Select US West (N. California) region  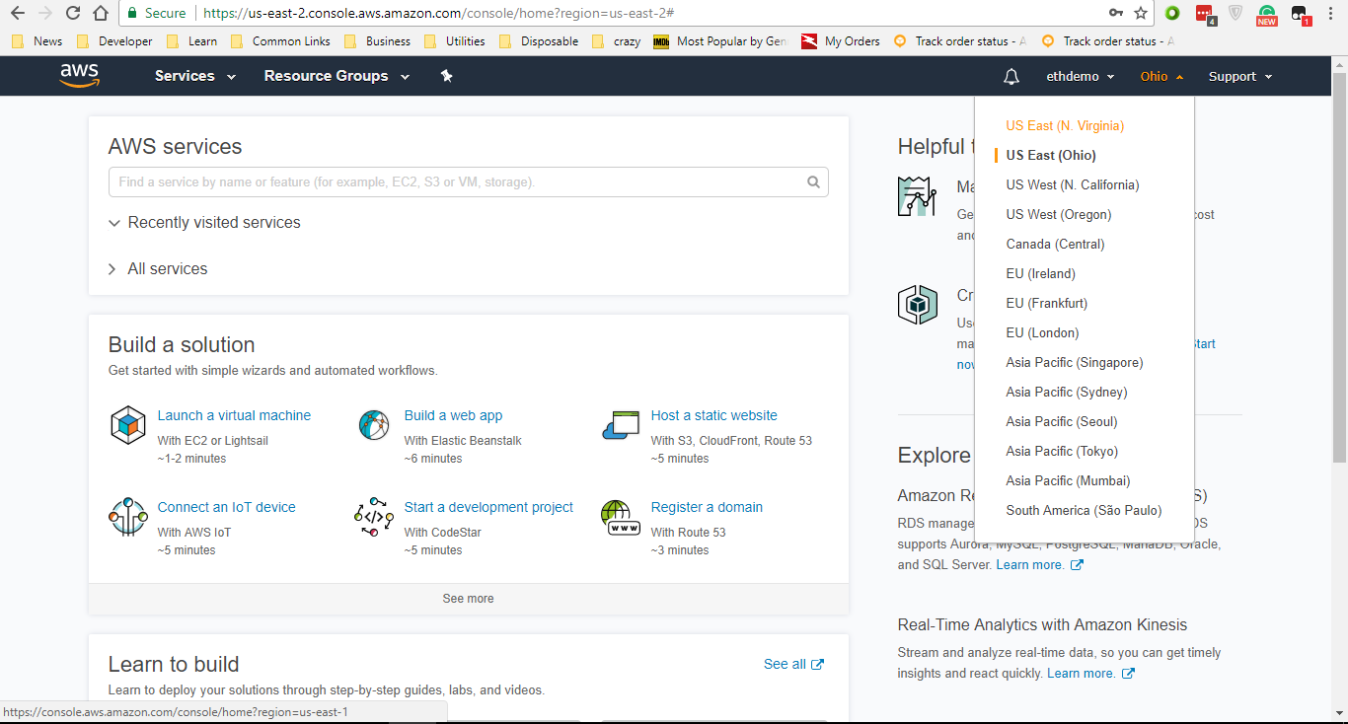pyautogui.click(x=1072, y=184)
